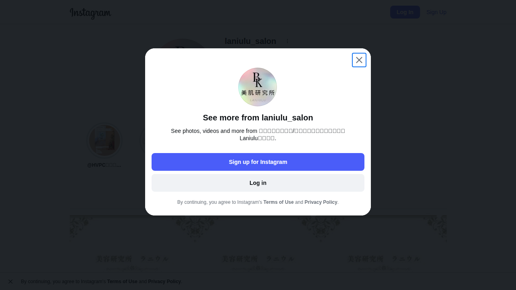Close the sign-up modal dialog
This screenshot has height=290, width=516.
[359, 60]
